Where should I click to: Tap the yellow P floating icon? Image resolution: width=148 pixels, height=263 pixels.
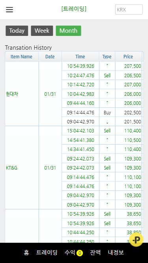pos(136,240)
